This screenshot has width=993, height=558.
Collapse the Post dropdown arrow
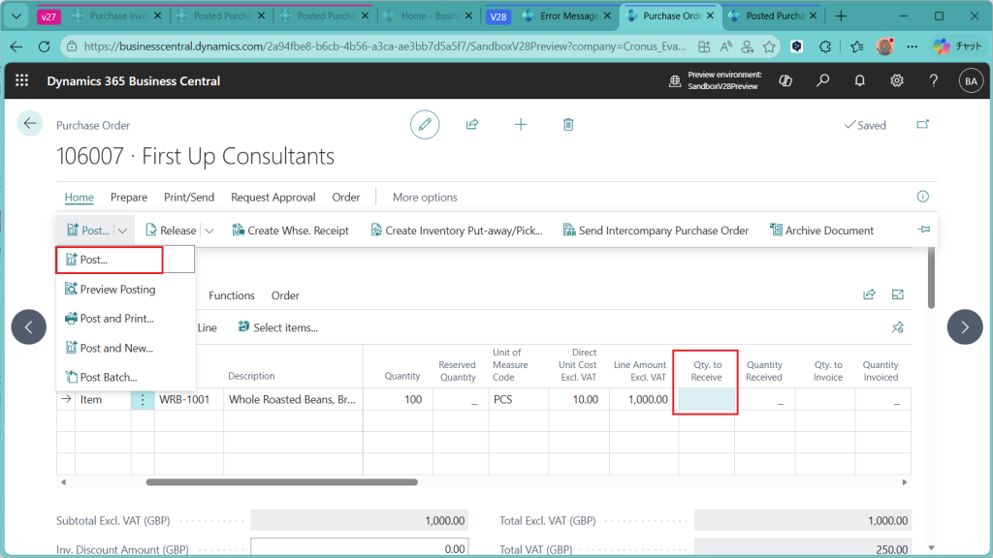tap(122, 231)
